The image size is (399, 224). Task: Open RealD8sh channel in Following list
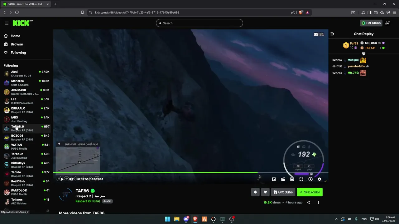(26, 183)
